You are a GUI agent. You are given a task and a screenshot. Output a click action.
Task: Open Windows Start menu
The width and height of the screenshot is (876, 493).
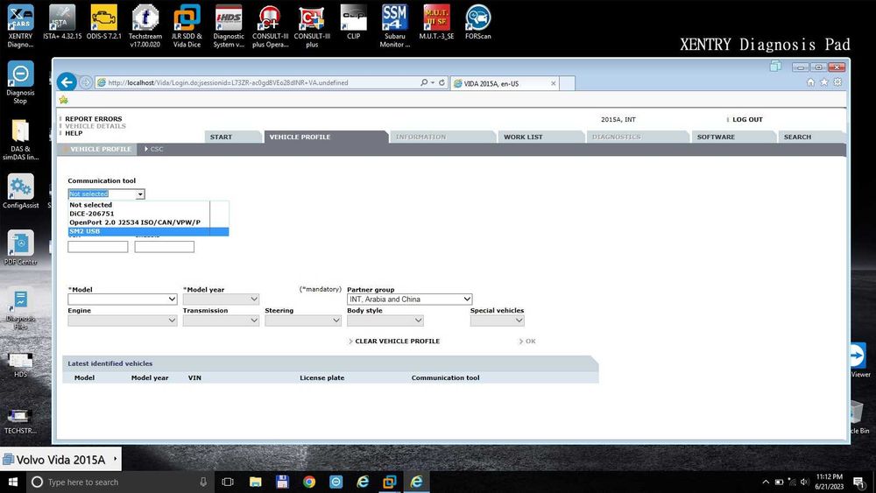click(x=13, y=482)
